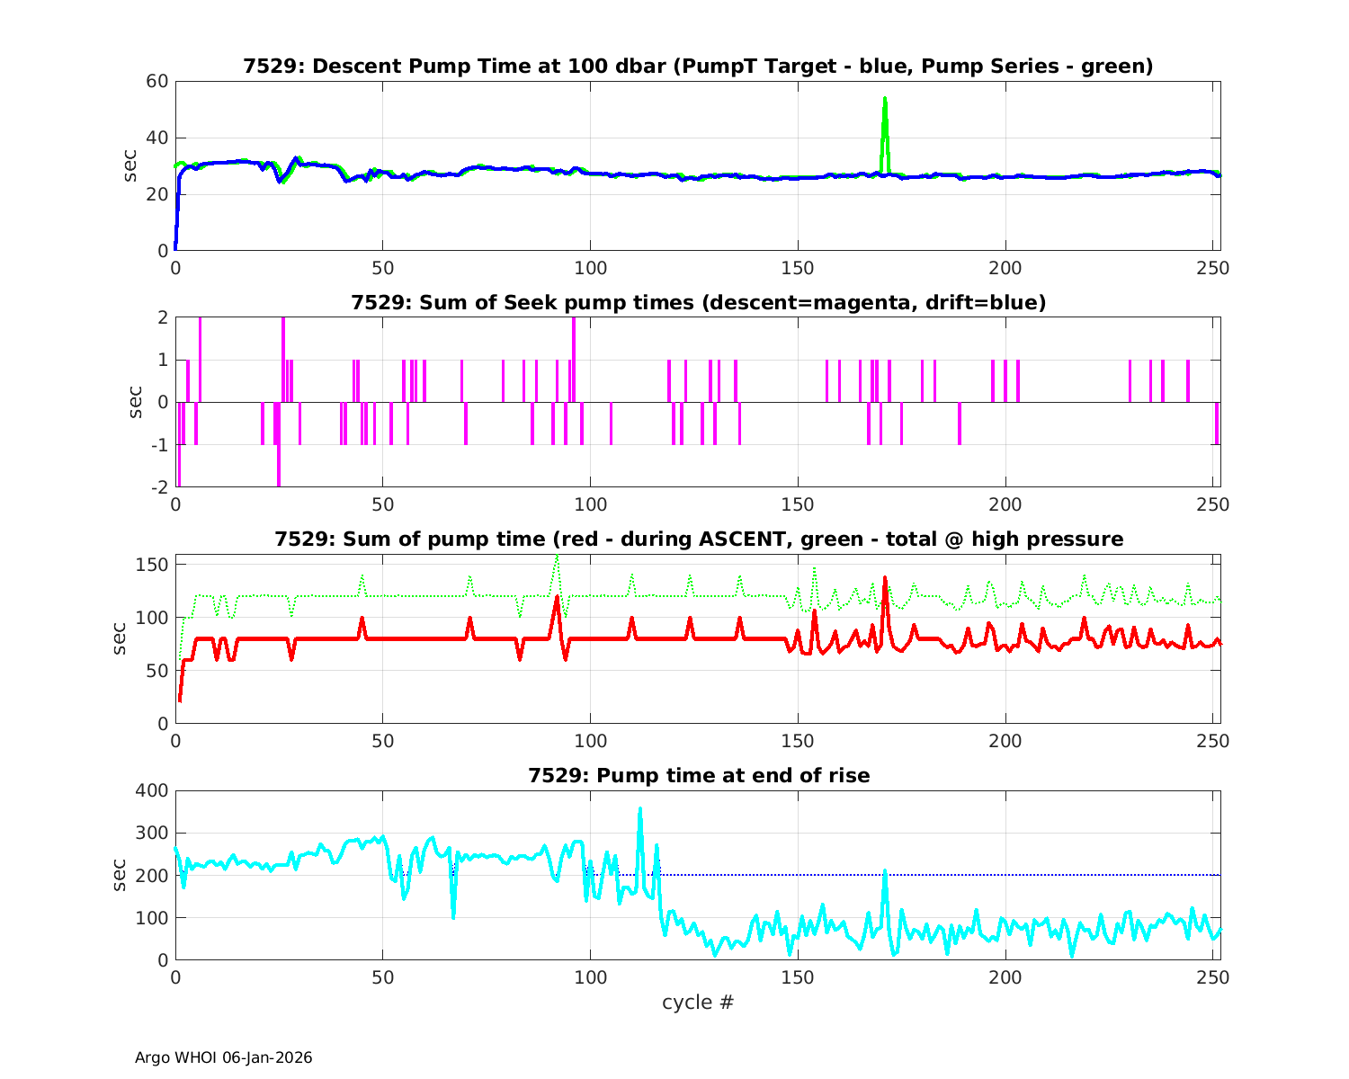
Task: Click the 'sec' y-axis label of the bottom plot
Action: tap(121, 875)
